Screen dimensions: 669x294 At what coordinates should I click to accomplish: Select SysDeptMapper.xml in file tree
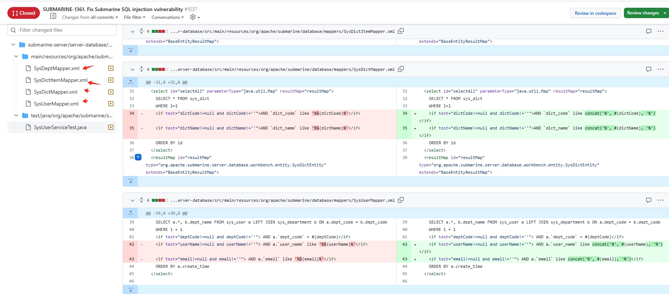click(x=57, y=68)
